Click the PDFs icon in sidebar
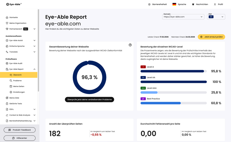The image size is (231, 142). coord(7,109)
